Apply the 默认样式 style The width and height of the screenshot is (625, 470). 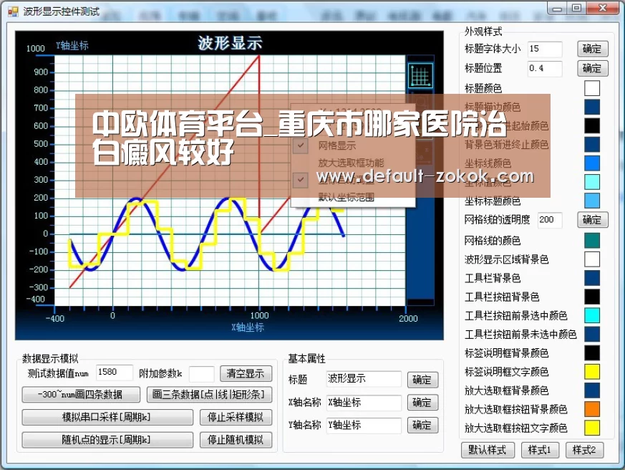tap(488, 450)
